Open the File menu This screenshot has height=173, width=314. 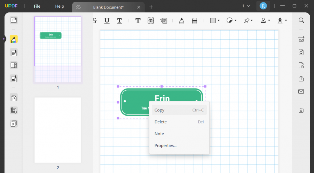pos(37,6)
